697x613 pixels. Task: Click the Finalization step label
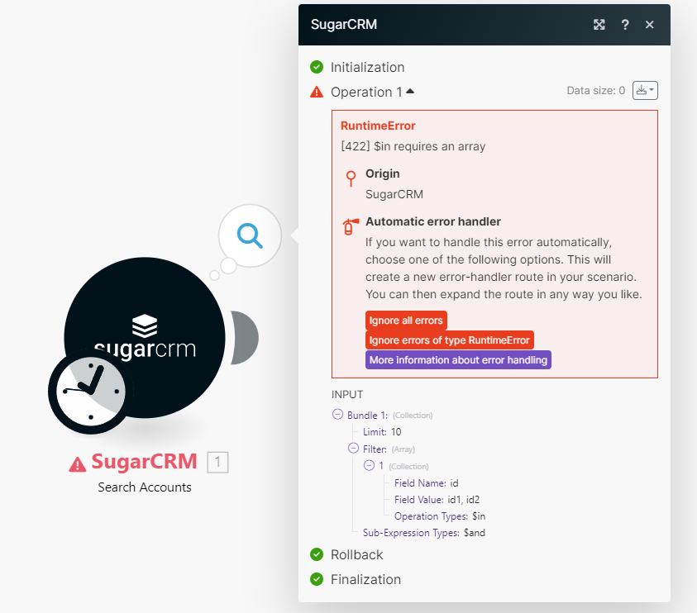click(365, 579)
